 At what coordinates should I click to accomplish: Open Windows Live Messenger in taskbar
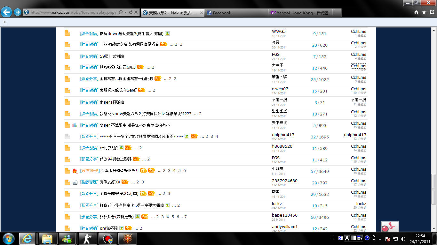[67, 239]
